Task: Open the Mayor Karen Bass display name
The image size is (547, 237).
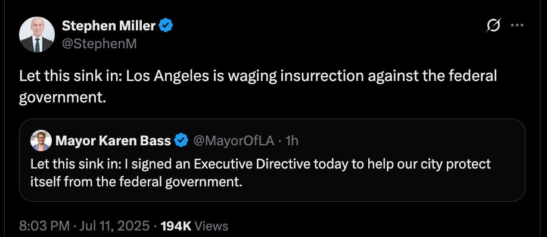Action: [x=113, y=141]
